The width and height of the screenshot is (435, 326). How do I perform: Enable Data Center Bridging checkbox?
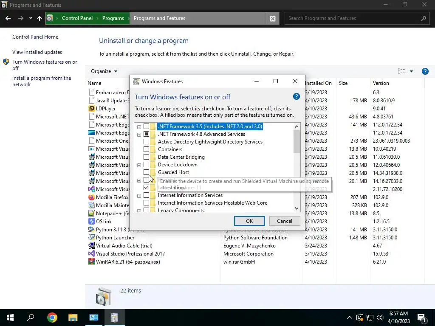coord(146,157)
